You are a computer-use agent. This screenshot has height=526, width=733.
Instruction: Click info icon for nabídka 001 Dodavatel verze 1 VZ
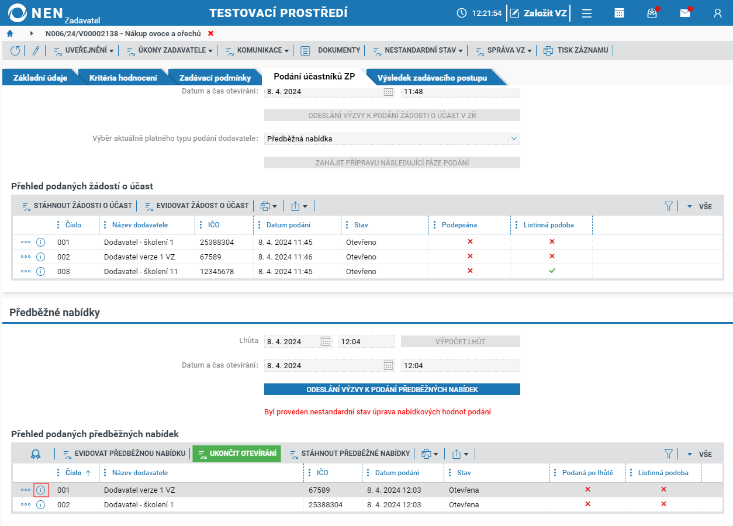click(x=40, y=490)
